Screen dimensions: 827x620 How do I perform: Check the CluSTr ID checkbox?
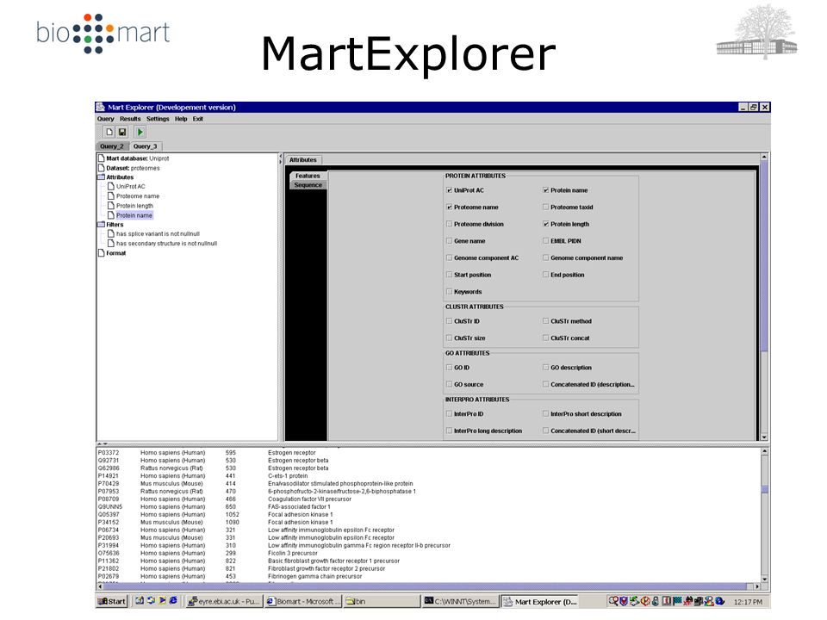click(x=450, y=321)
